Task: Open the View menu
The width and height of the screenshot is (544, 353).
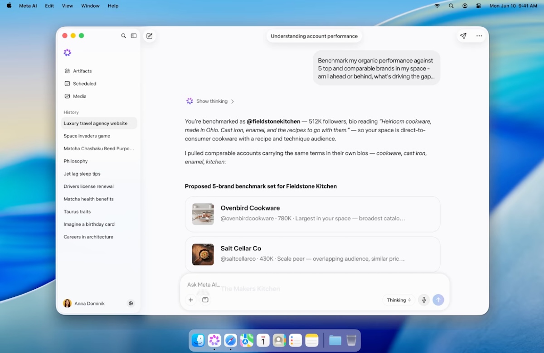Action: [x=67, y=6]
